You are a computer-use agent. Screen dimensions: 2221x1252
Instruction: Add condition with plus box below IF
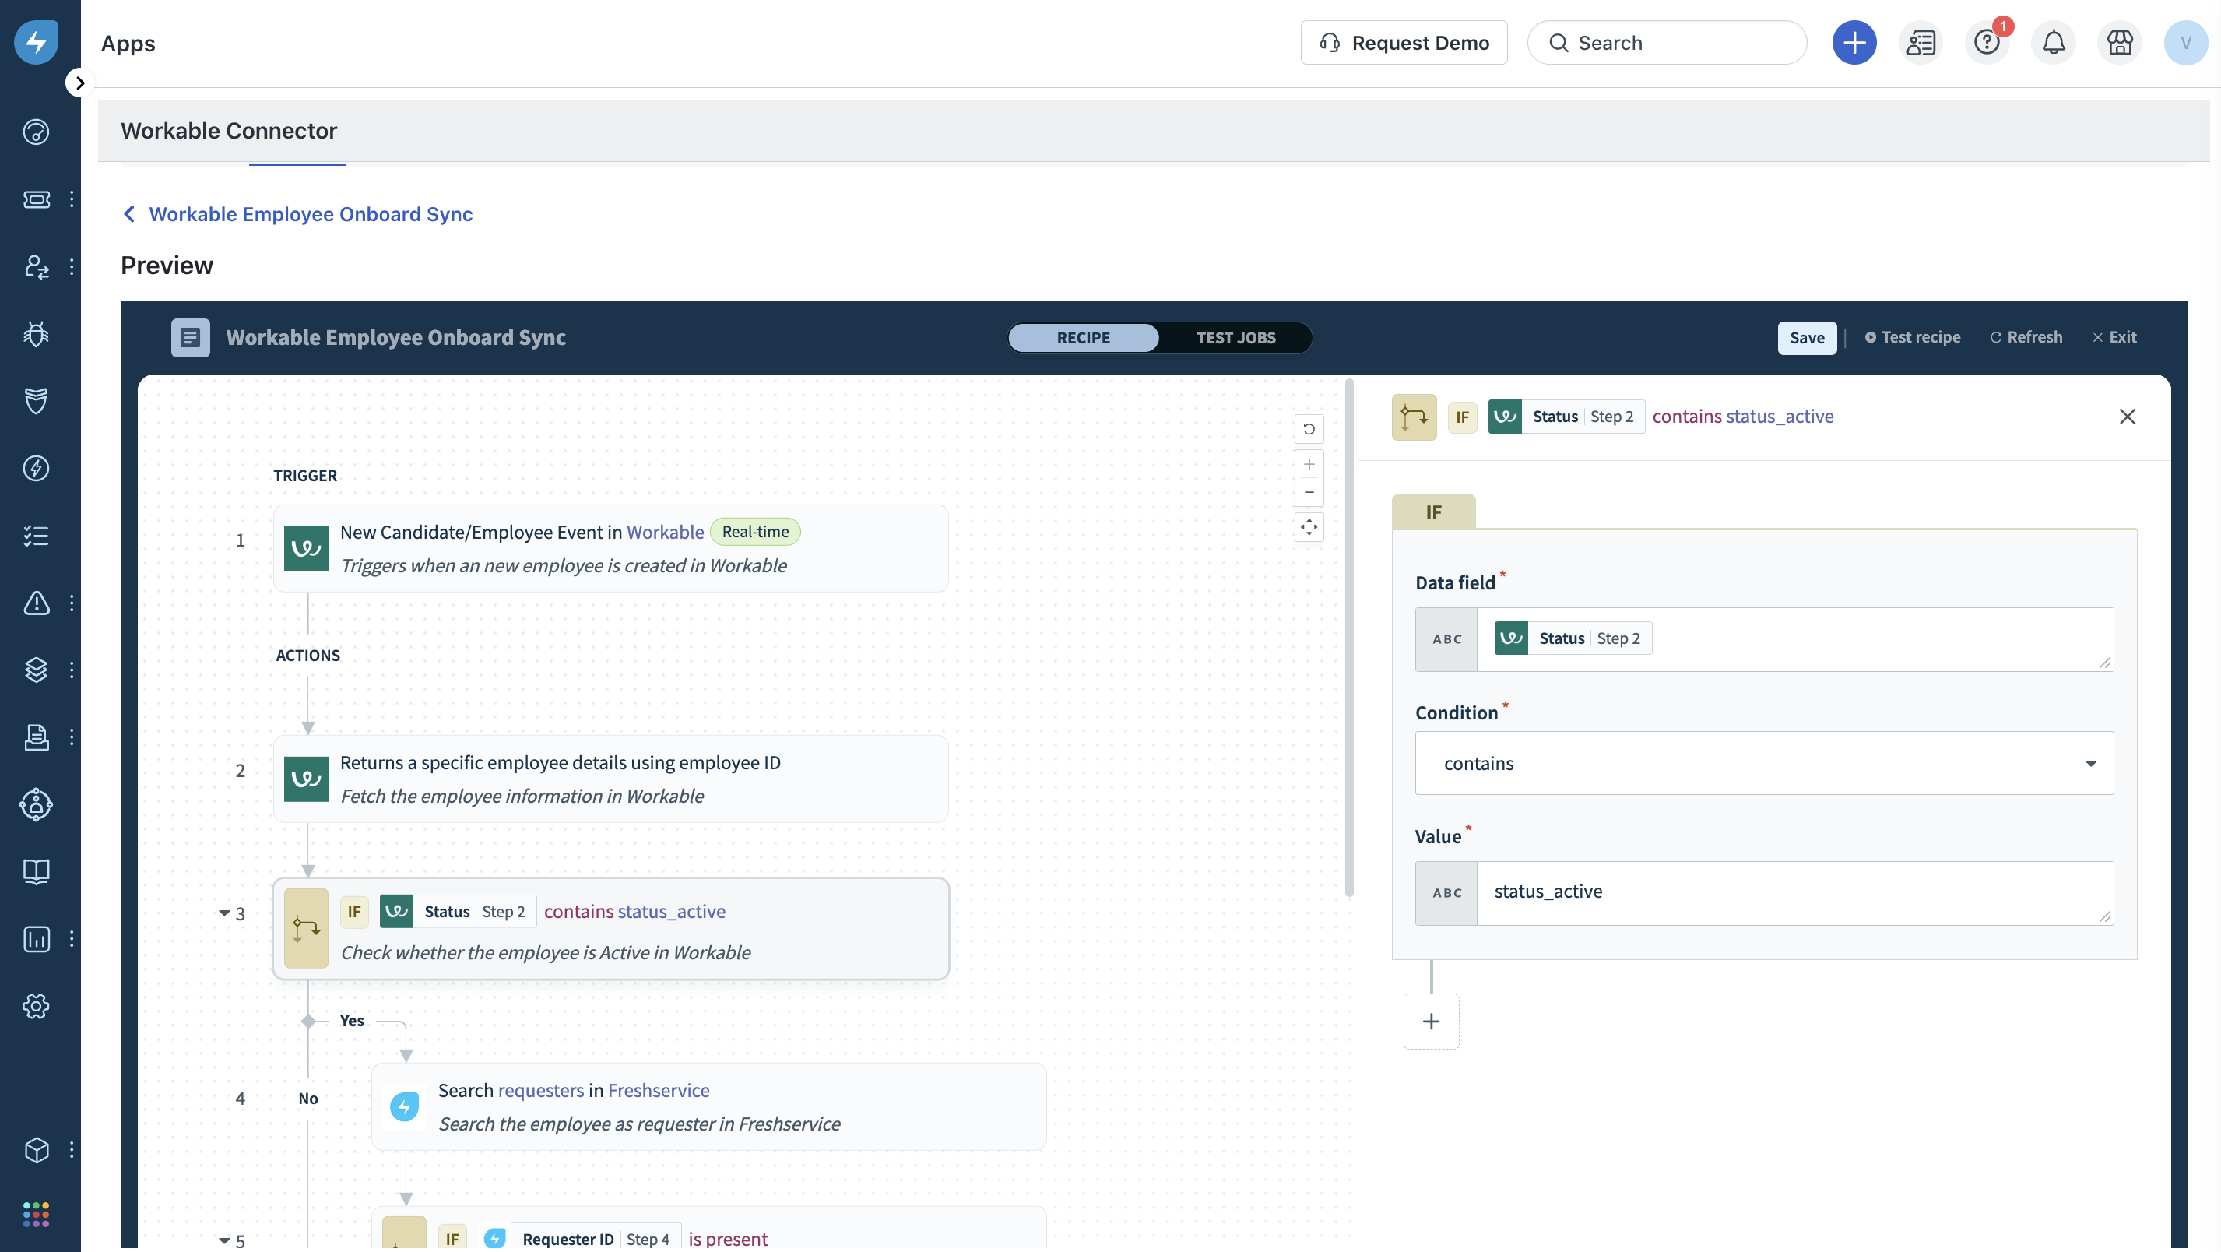[1430, 1021]
